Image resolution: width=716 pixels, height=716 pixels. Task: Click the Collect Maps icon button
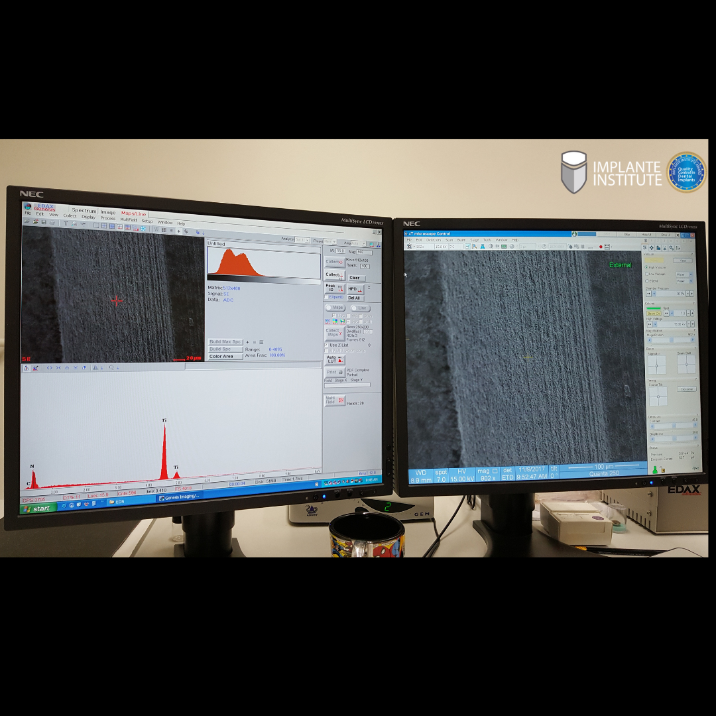[335, 333]
